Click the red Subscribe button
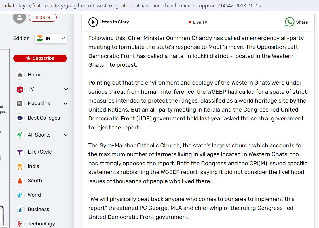The height and width of the screenshot is (228, 319). pyautogui.click(x=40, y=58)
